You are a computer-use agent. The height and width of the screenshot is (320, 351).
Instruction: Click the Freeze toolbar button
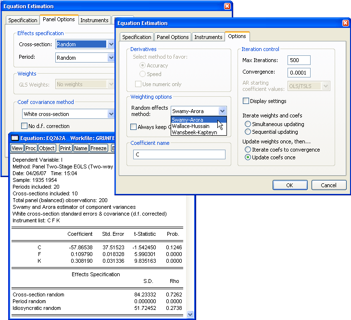(x=99, y=148)
